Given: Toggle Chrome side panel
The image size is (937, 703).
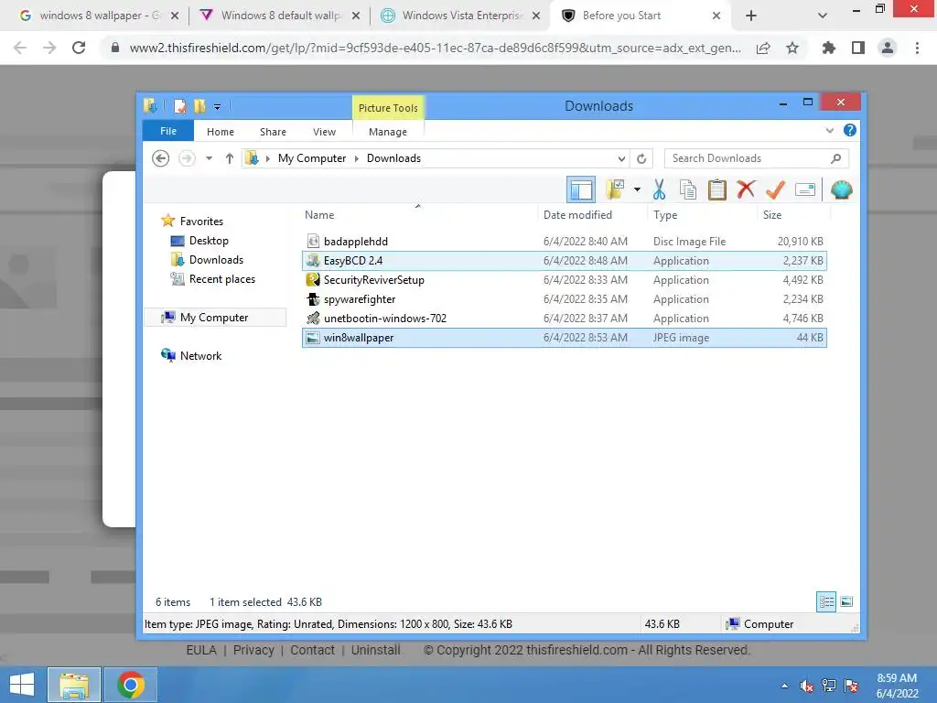Looking at the screenshot, I should tap(858, 48).
